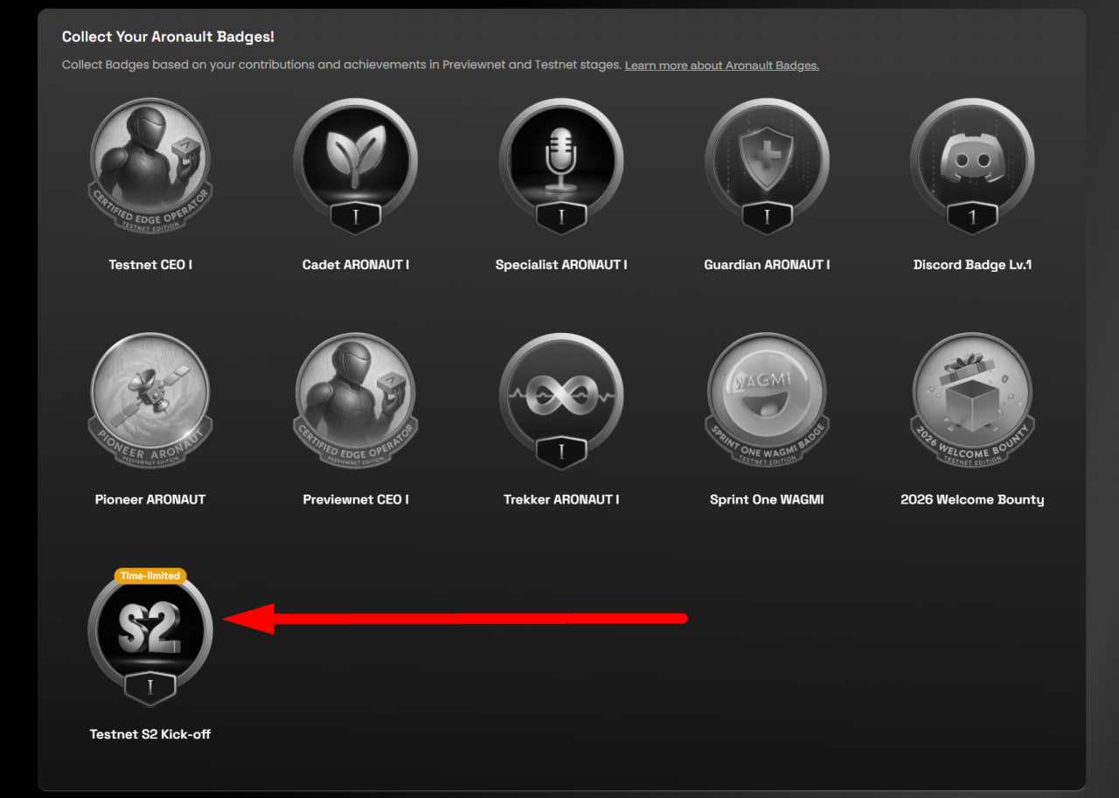Click the Testnet S2 Kick-off label
This screenshot has height=798, width=1119.
(150, 734)
